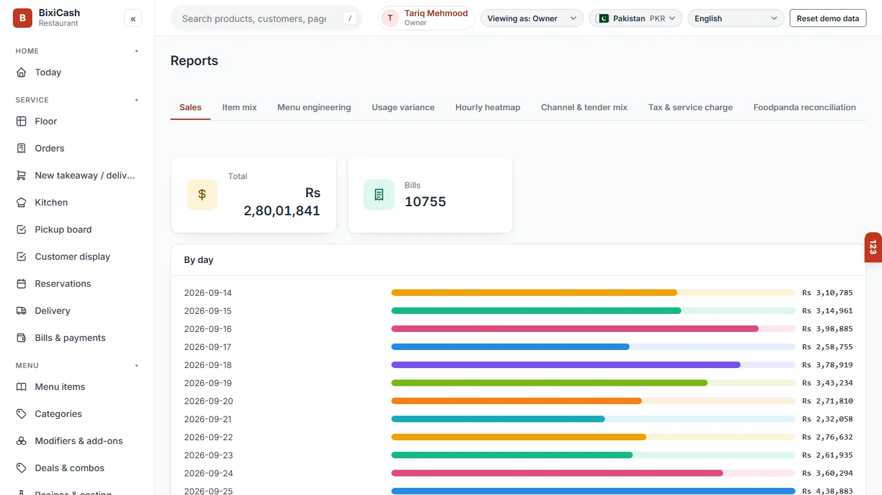Go to Tax & service charge tab

(690, 108)
